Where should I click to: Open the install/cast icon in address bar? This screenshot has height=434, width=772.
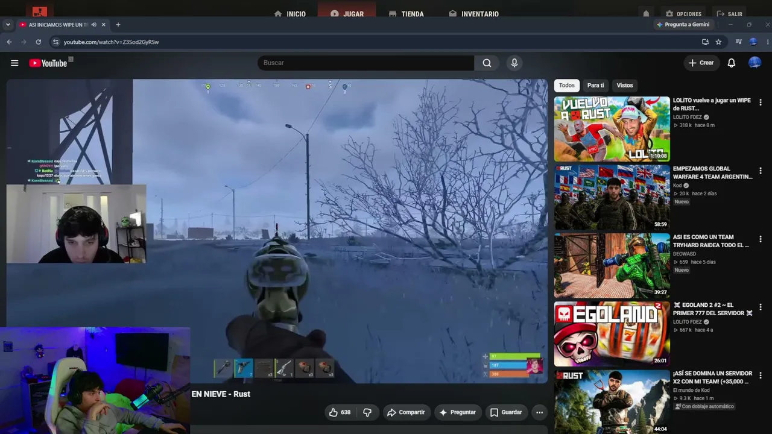[705, 42]
